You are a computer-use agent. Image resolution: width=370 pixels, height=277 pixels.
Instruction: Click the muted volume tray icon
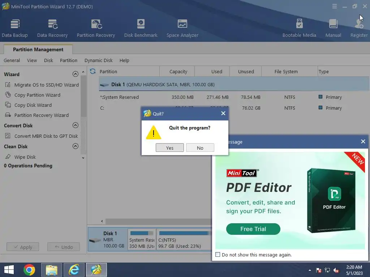click(336, 270)
